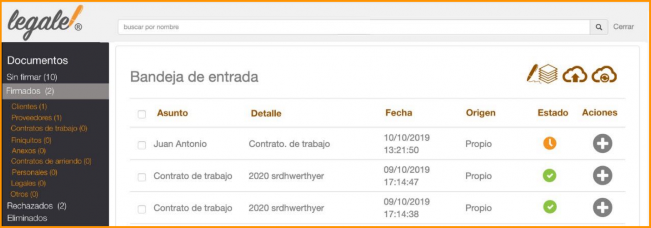
Task: Sort by the Fecha column header
Action: point(399,113)
